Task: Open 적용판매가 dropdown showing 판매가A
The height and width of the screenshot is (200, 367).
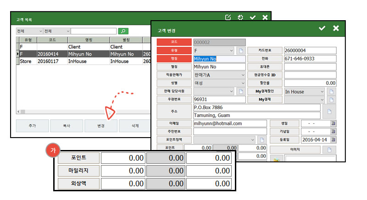Action: click(x=219, y=75)
